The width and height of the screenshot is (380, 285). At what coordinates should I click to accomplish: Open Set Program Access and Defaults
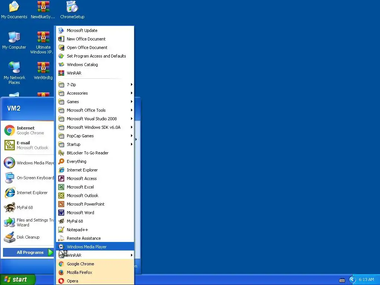click(x=95, y=56)
